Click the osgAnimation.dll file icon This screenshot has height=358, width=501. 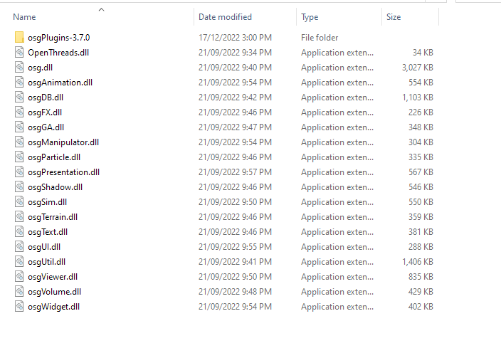[x=19, y=83]
